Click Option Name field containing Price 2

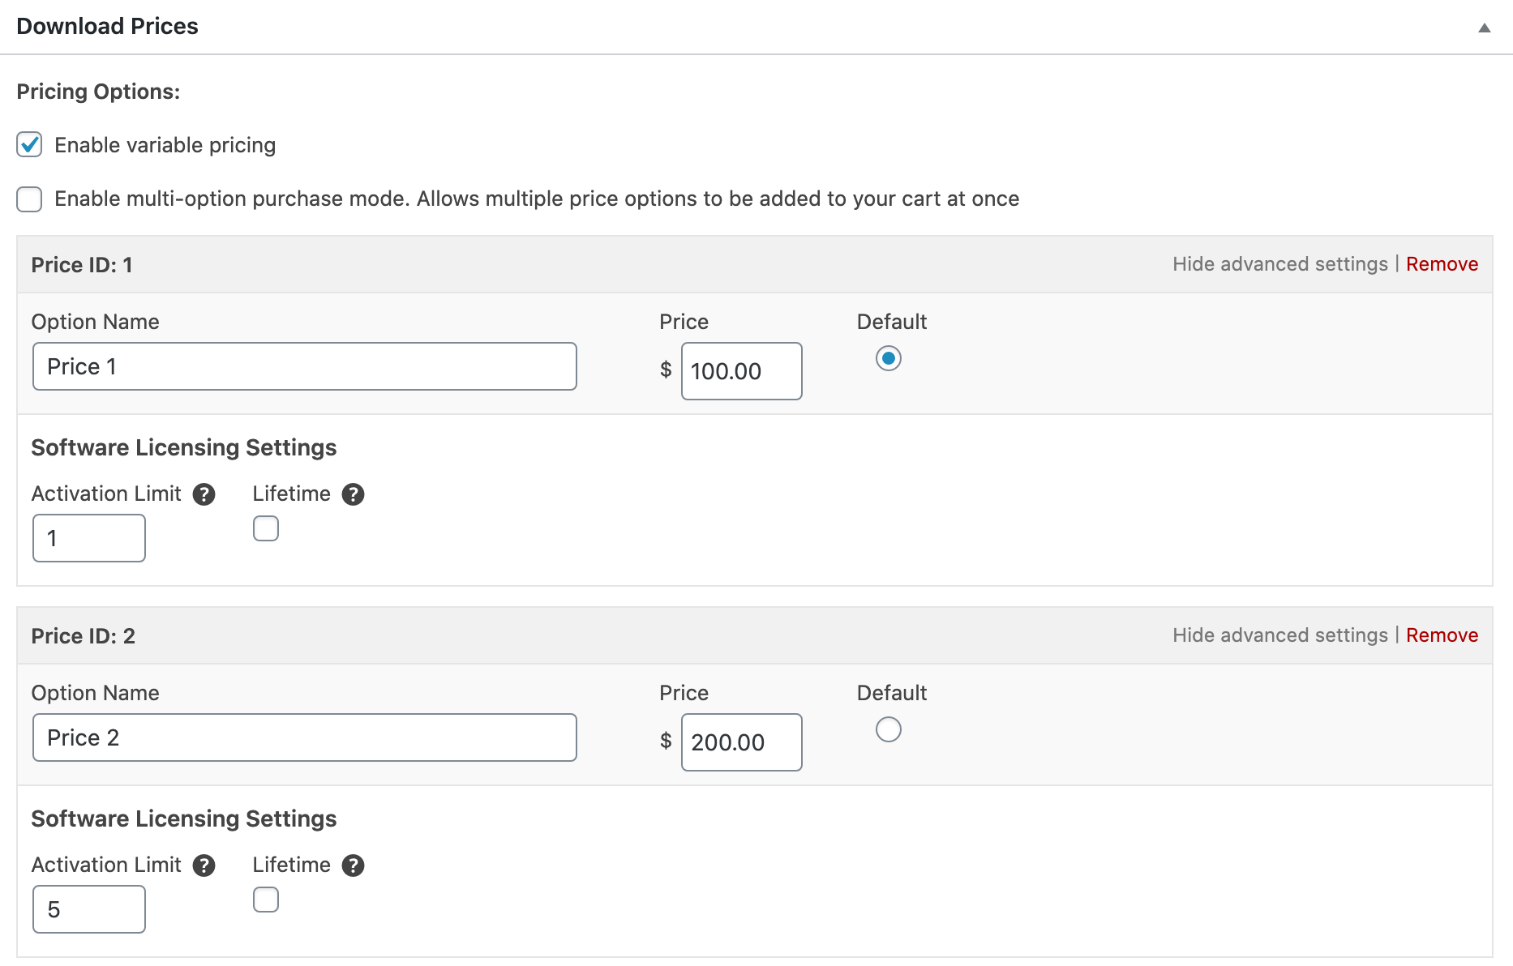click(304, 737)
